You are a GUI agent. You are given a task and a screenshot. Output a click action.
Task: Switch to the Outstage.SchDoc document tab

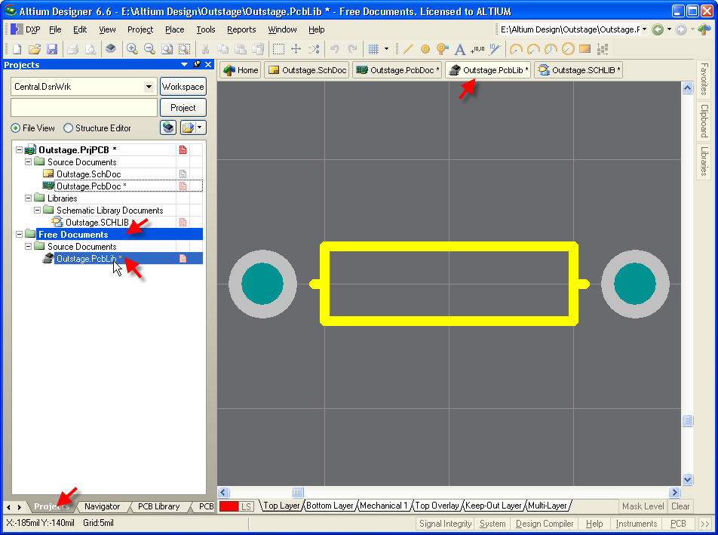click(308, 70)
